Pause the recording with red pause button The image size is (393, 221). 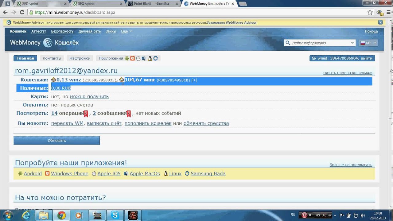pos(304,215)
